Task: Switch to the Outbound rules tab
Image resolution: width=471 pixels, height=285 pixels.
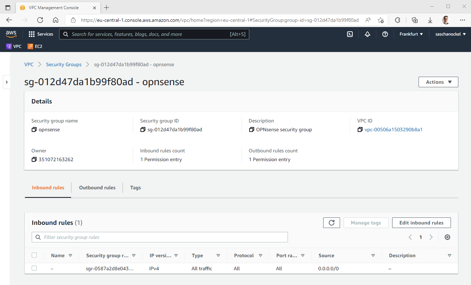Action: pos(97,188)
